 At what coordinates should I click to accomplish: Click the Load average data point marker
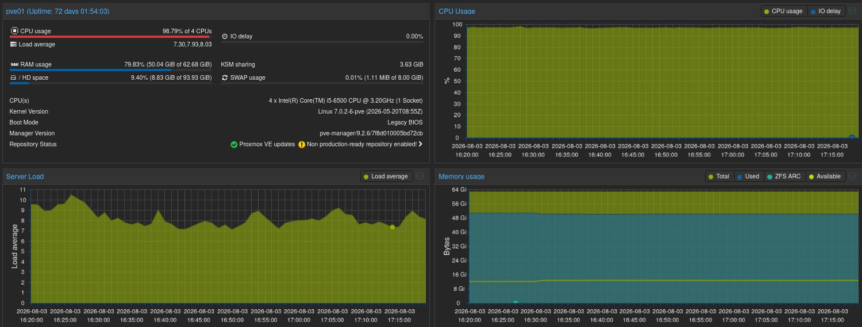coord(392,227)
